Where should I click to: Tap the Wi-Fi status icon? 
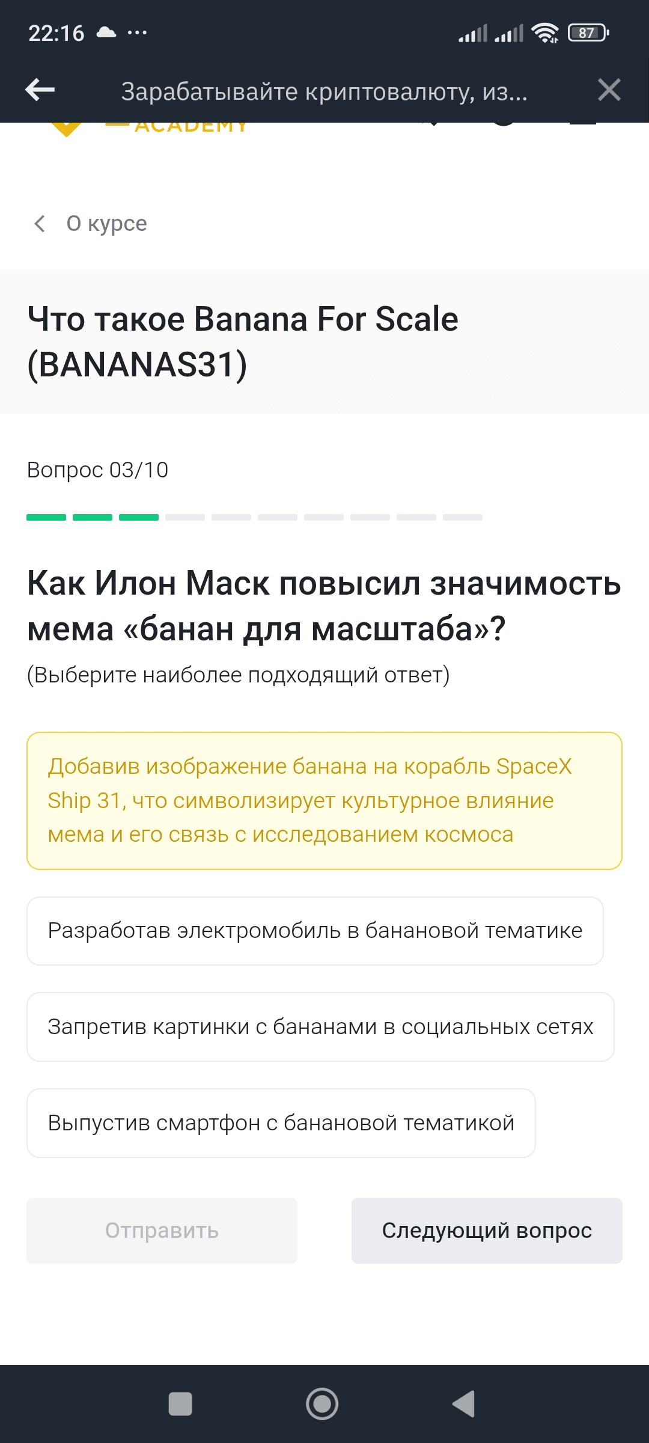click(545, 33)
